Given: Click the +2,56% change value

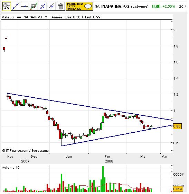Looking at the screenshot, I should pyautogui.click(x=169, y=7).
